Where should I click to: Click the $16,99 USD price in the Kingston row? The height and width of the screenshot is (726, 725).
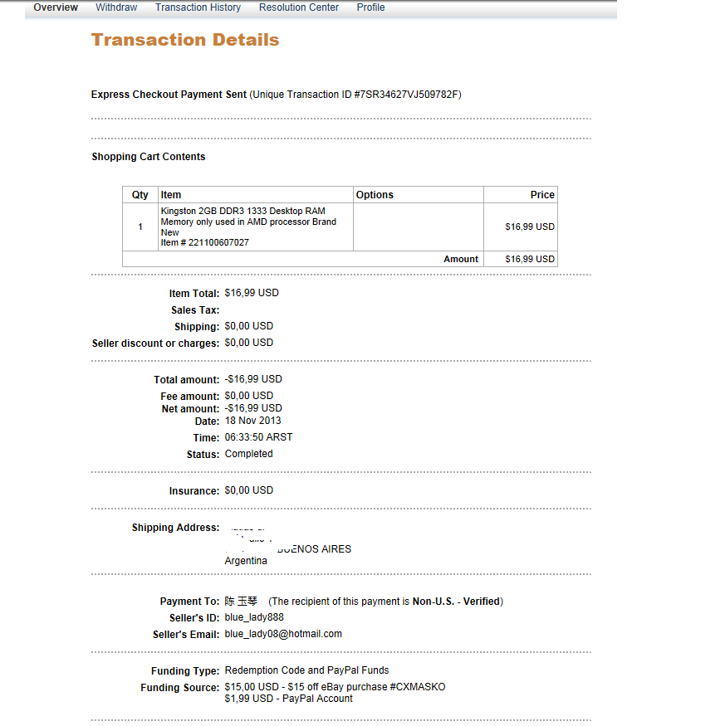[530, 227]
